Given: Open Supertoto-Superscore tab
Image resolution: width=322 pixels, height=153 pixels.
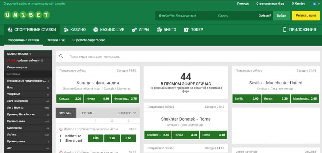Looking at the screenshot, I should pos(89,40).
